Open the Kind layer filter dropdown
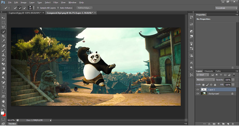The width and height of the screenshot is (239, 126). pyautogui.click(x=203, y=75)
